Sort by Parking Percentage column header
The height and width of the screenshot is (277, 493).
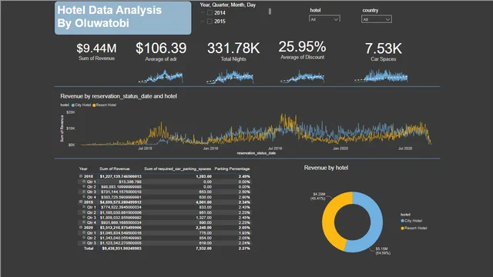click(x=232, y=169)
